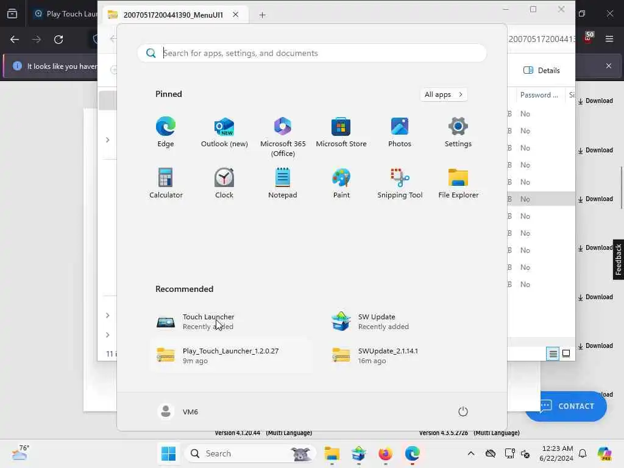This screenshot has height=468, width=624.
Task: Open SW Update icon on taskbar
Action: click(358, 453)
